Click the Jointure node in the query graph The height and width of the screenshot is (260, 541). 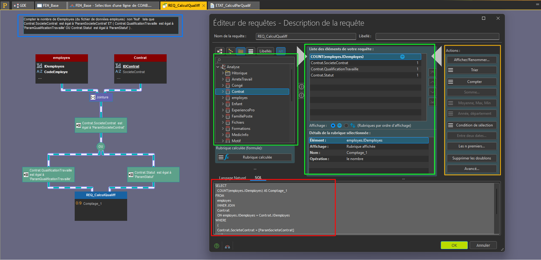[x=101, y=97]
